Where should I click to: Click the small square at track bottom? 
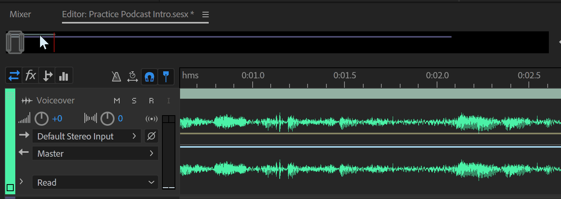point(10,188)
